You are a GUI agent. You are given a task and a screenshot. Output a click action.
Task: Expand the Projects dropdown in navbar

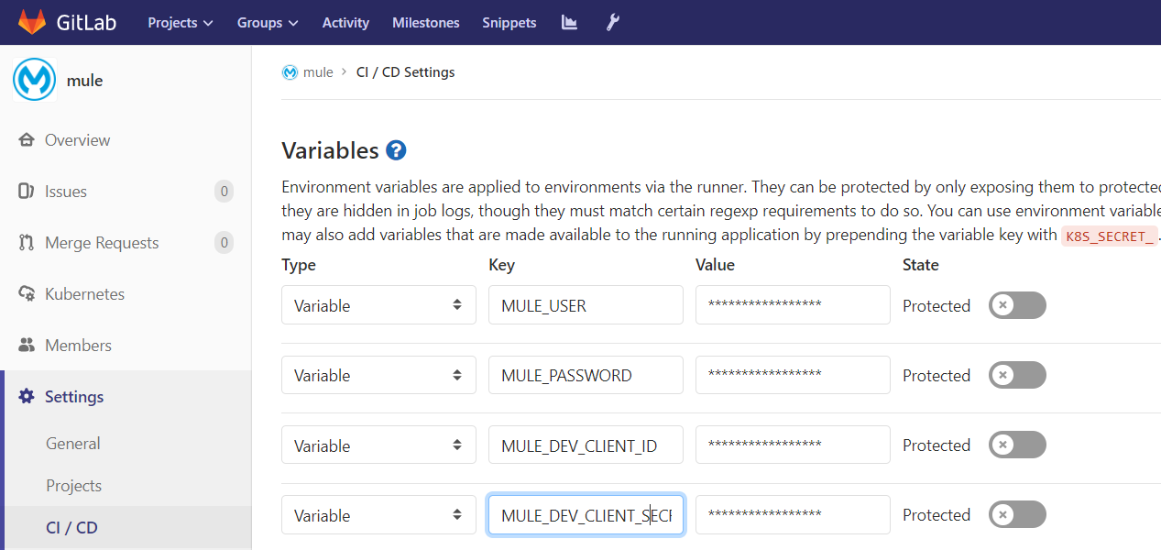coord(181,22)
